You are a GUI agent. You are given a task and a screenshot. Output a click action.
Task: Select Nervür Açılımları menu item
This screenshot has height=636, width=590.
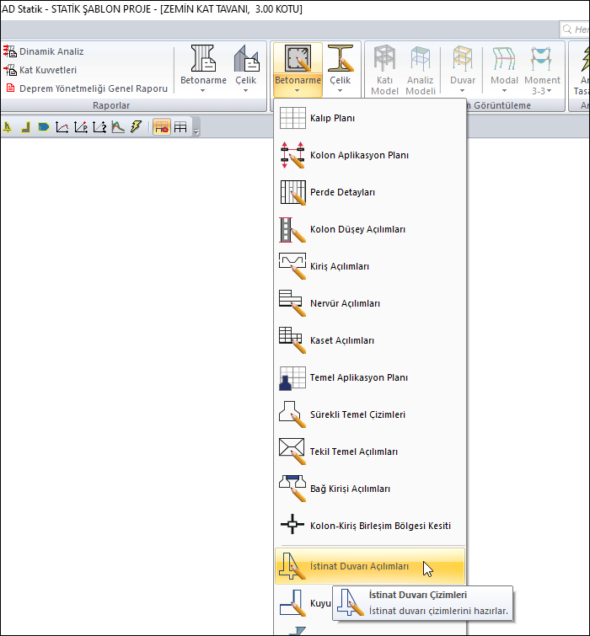[370, 303]
